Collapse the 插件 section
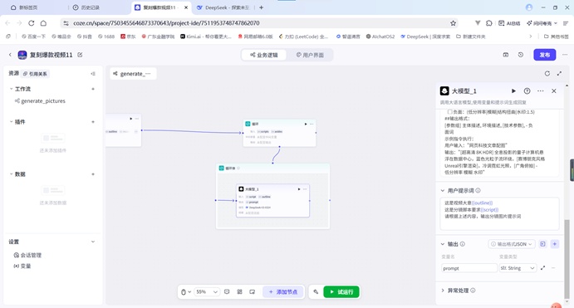This screenshot has height=308, width=574. 11,122
